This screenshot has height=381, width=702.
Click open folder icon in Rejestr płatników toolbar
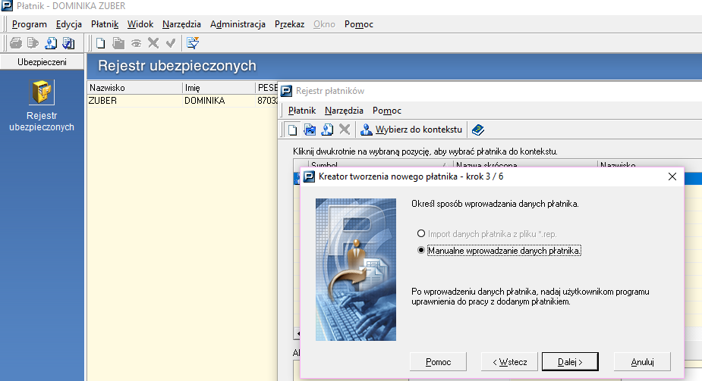click(x=310, y=130)
